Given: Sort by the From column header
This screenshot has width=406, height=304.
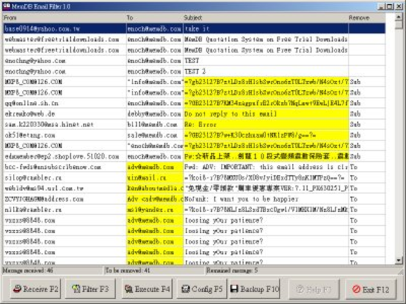Looking at the screenshot, I should [x=64, y=18].
